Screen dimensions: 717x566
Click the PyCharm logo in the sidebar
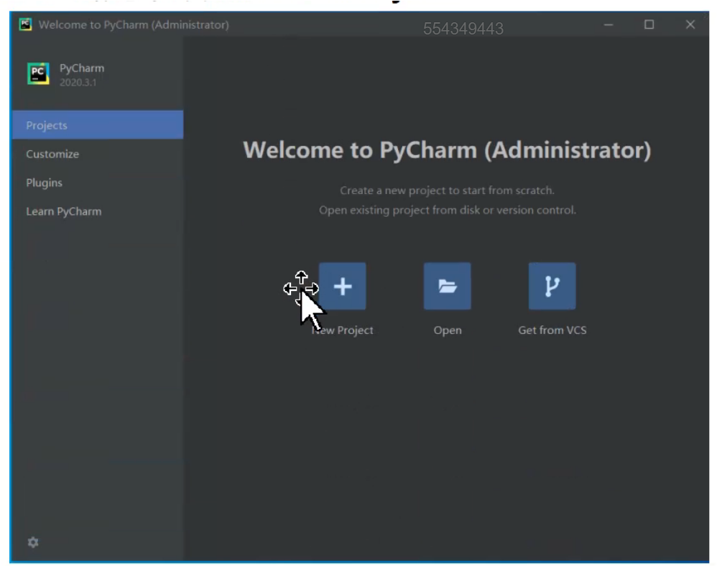37,73
